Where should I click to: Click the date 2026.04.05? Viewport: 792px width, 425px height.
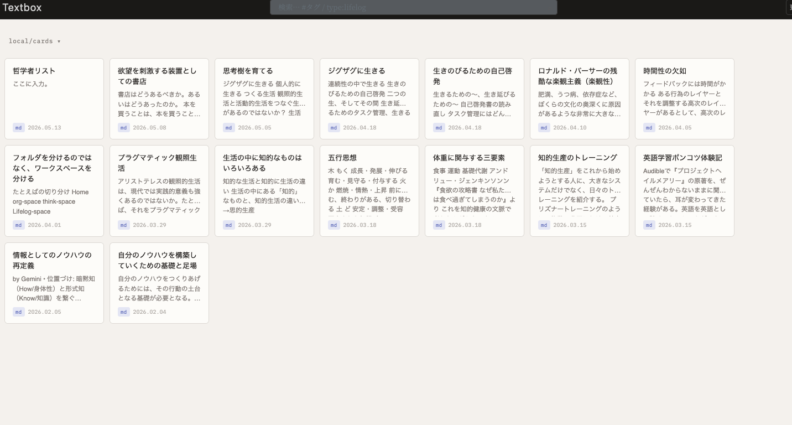click(675, 128)
